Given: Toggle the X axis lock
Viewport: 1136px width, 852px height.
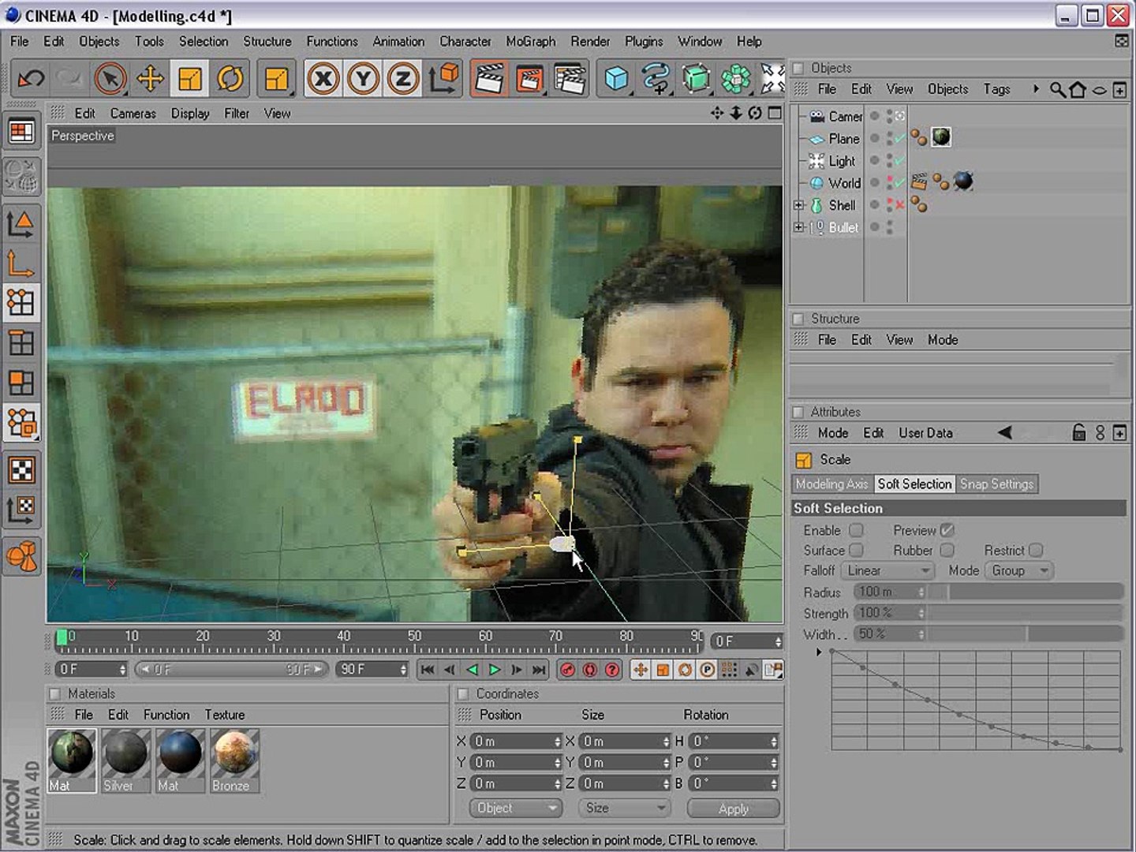Looking at the screenshot, I should point(323,79).
